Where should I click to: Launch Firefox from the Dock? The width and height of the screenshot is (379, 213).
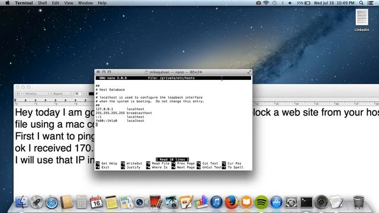tap(232, 202)
